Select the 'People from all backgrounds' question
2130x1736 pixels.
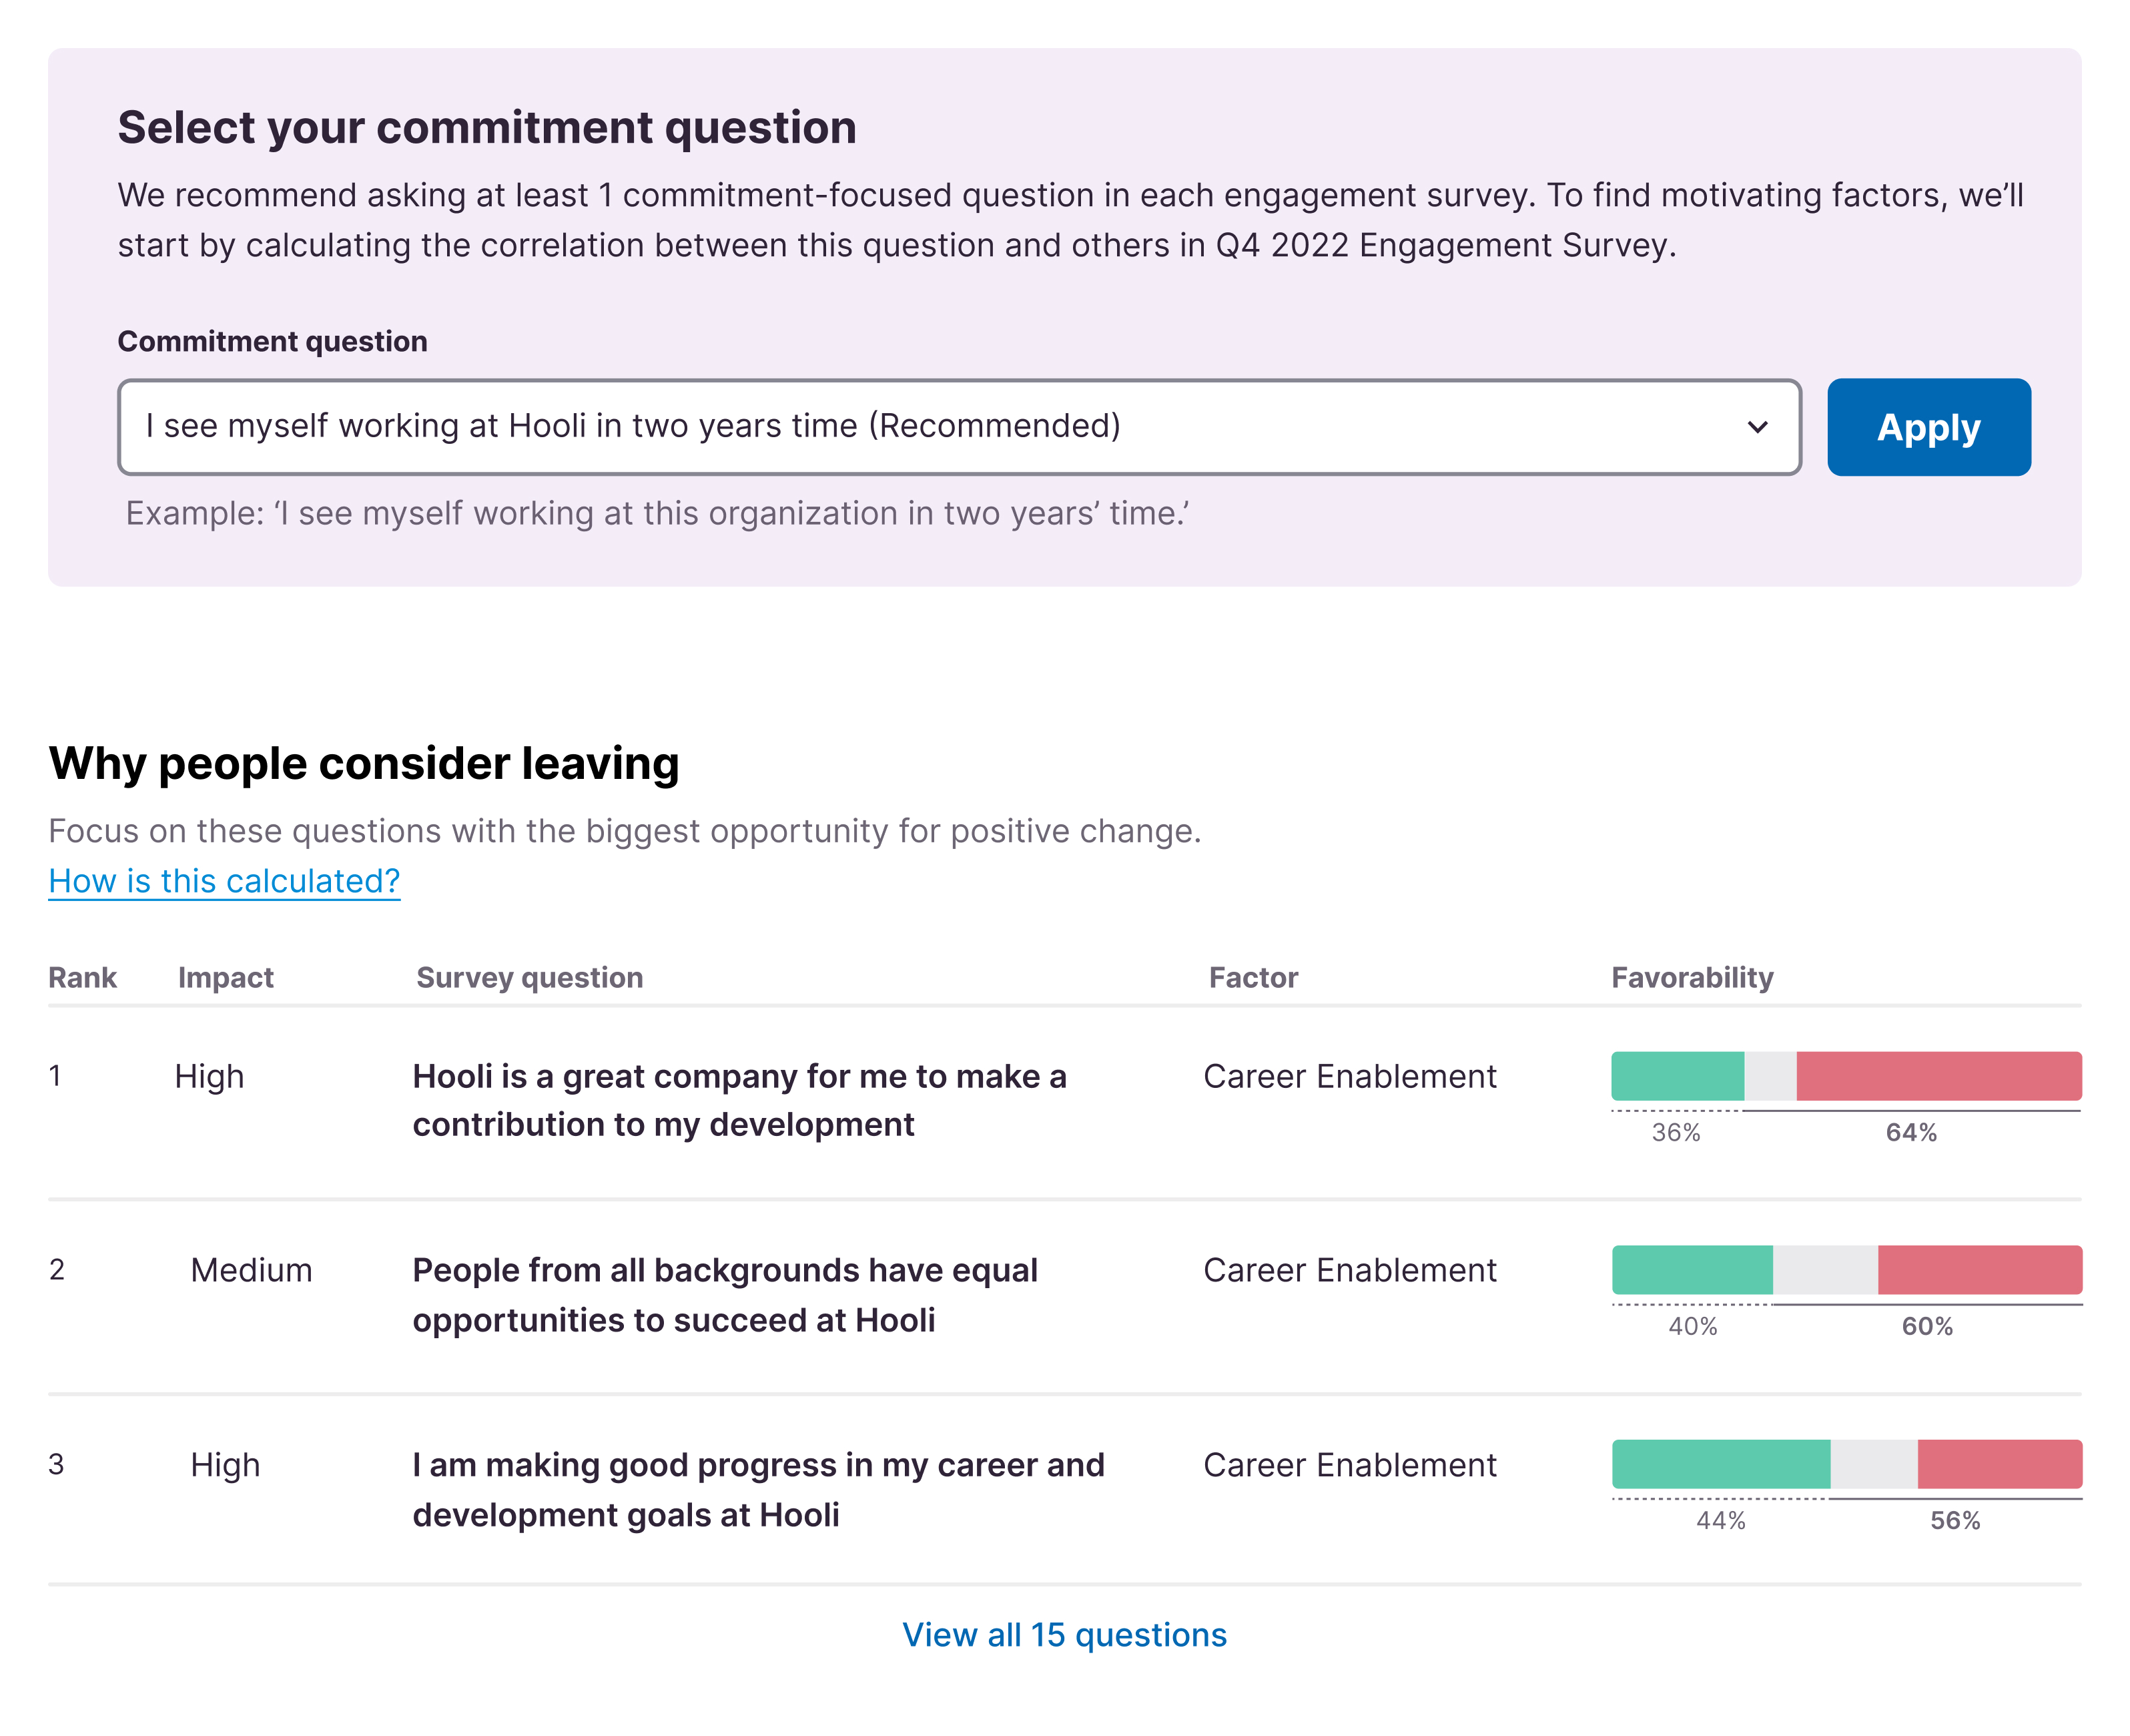[725, 1295]
